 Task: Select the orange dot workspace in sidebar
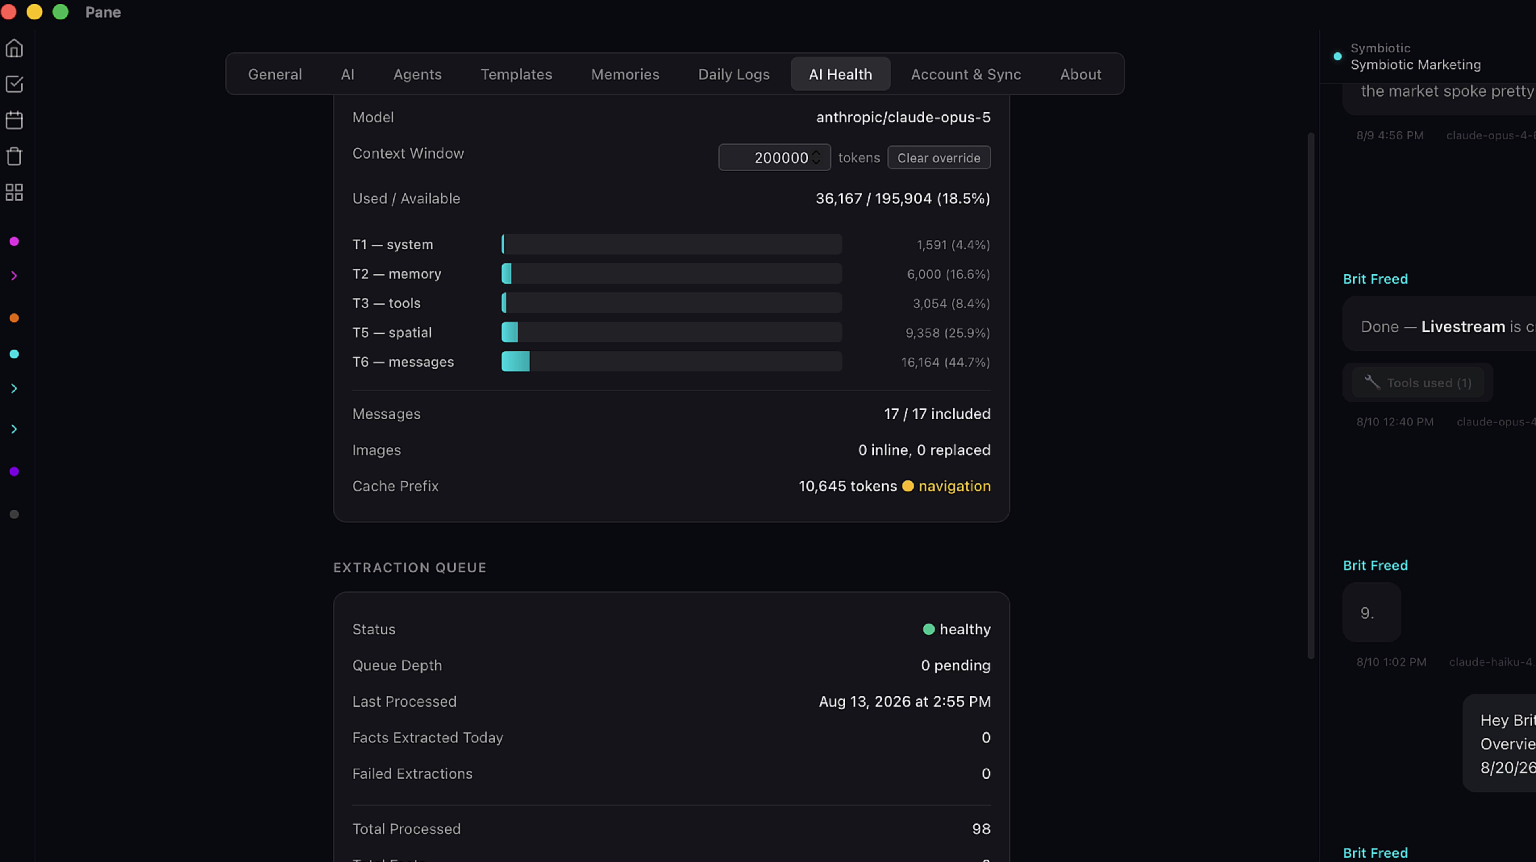pyautogui.click(x=14, y=318)
